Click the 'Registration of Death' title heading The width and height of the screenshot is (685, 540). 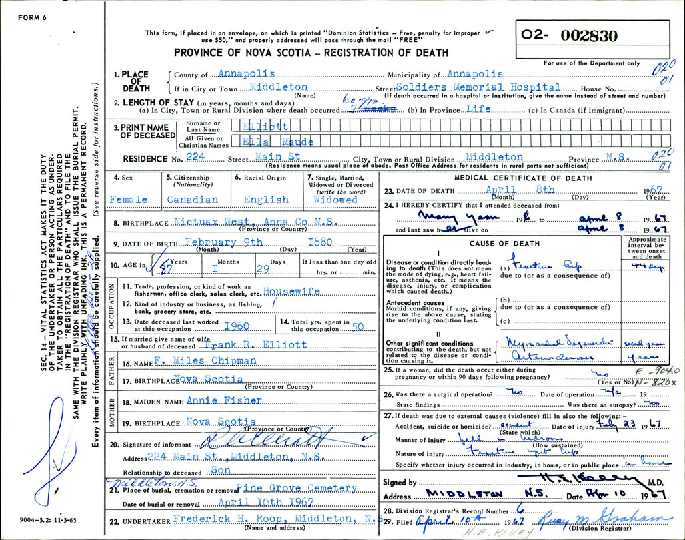point(311,53)
